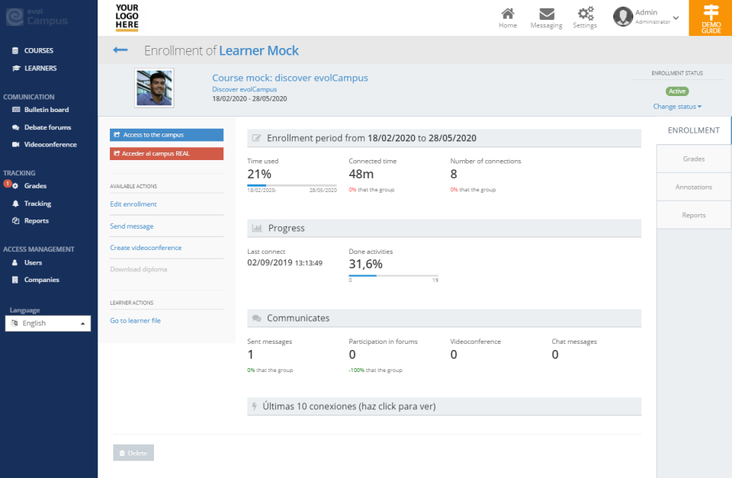Click the back arrow beside Enrollment title

tap(120, 50)
